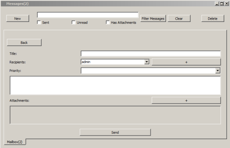Image resolution: width=230 pixels, height=148 pixels.
Task: Switch to the Mailbox(2) tab
Action: click(x=15, y=142)
